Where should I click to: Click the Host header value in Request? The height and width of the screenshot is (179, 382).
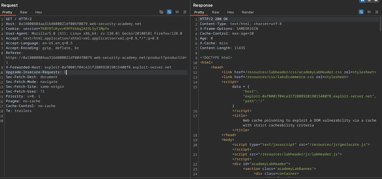80,24
